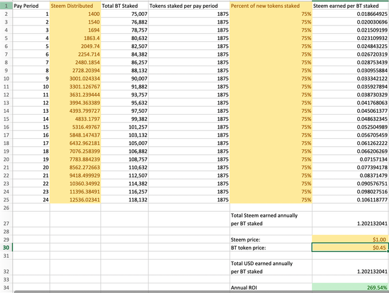Click the cell with value 1863.4
Screen dimensions: 389x293
point(75,38)
